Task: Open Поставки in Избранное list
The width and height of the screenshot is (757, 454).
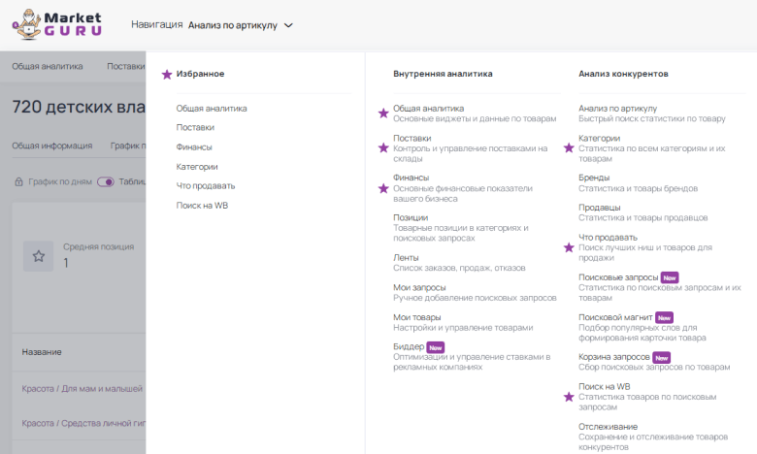Action: coord(195,127)
